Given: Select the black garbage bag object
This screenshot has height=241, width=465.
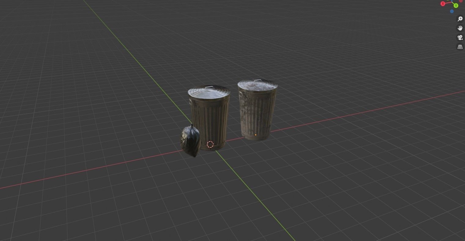Looking at the screenshot, I should point(190,141).
